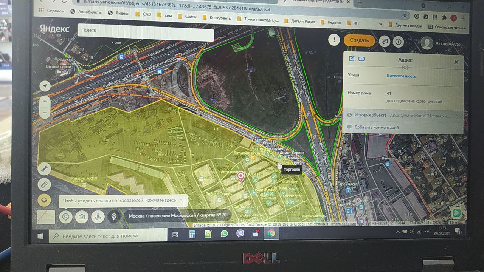Follow the Киевское шоссе street link

[402, 76]
